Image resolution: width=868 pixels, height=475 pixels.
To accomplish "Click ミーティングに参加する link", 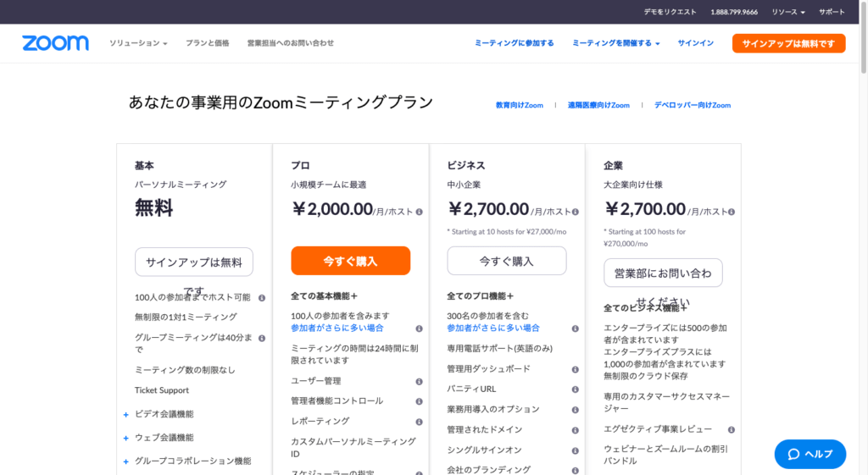I will point(514,43).
